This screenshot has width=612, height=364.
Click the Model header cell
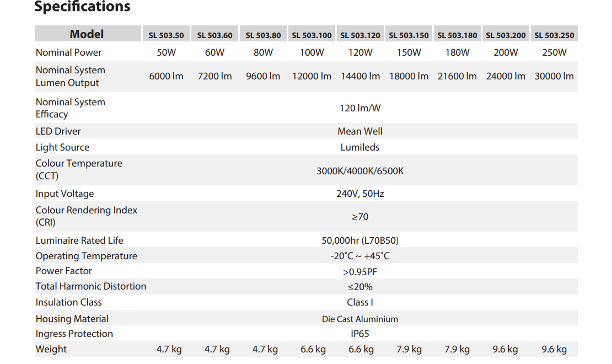pos(87,34)
